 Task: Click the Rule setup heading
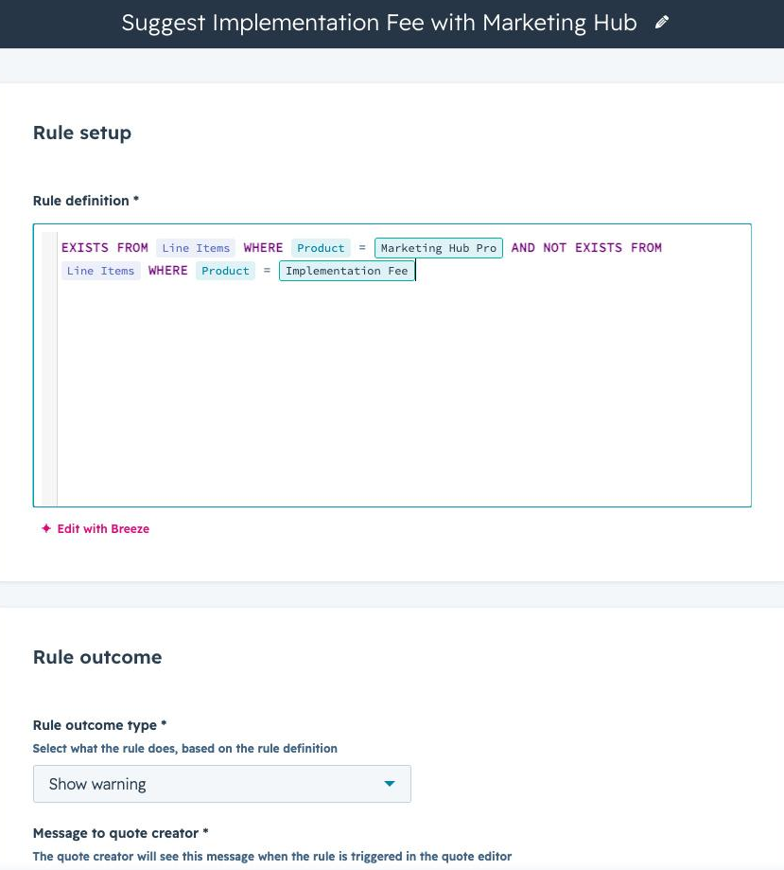[x=82, y=133]
